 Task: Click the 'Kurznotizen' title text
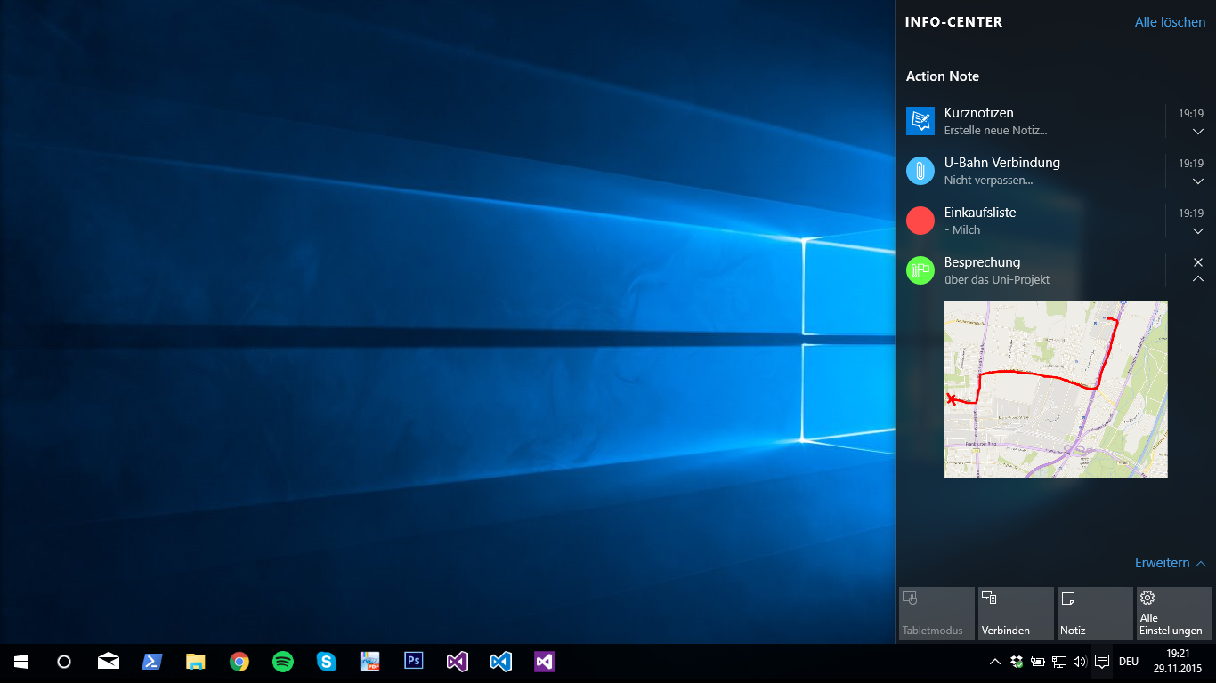pos(979,113)
